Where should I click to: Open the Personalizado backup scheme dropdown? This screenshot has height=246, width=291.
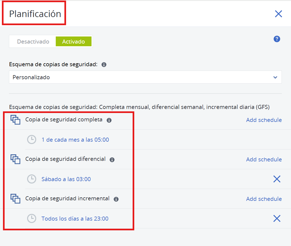[x=145, y=77]
